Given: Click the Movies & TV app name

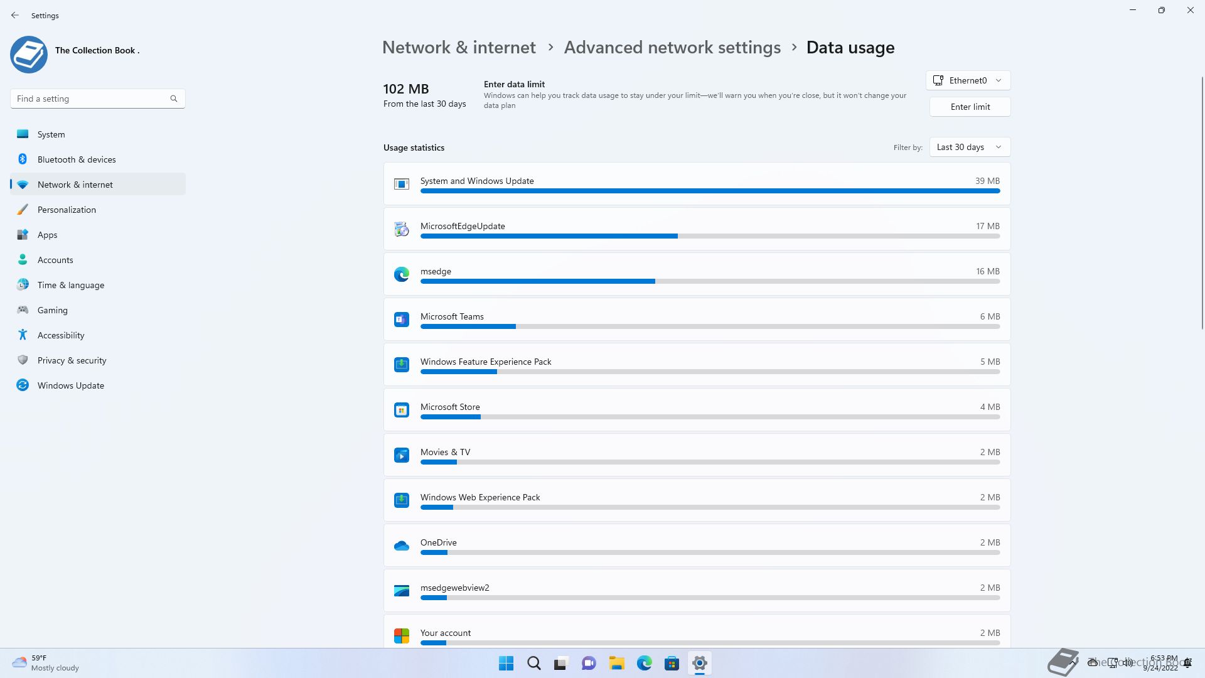Looking at the screenshot, I should pyautogui.click(x=445, y=452).
